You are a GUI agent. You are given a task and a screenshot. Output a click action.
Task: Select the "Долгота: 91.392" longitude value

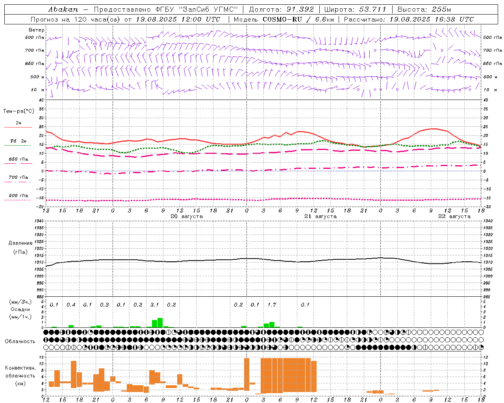[x=282, y=9]
